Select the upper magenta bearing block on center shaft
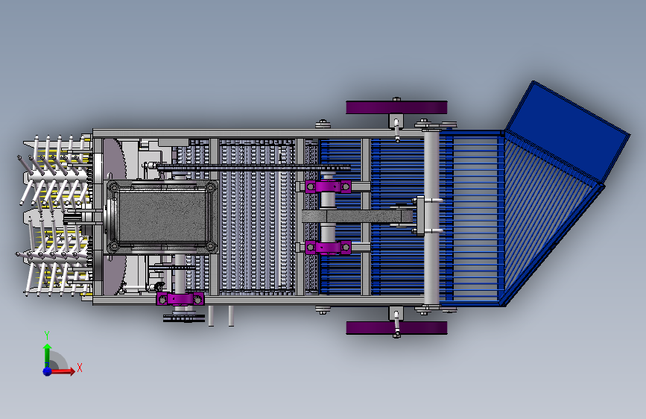This screenshot has height=419, width=646. point(328,187)
